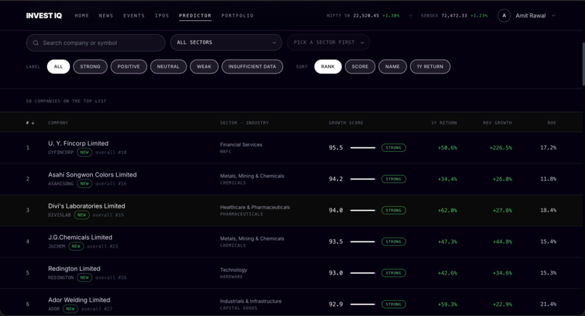The height and width of the screenshot is (316, 585).
Task: Click the Company column header
Action: [58, 123]
